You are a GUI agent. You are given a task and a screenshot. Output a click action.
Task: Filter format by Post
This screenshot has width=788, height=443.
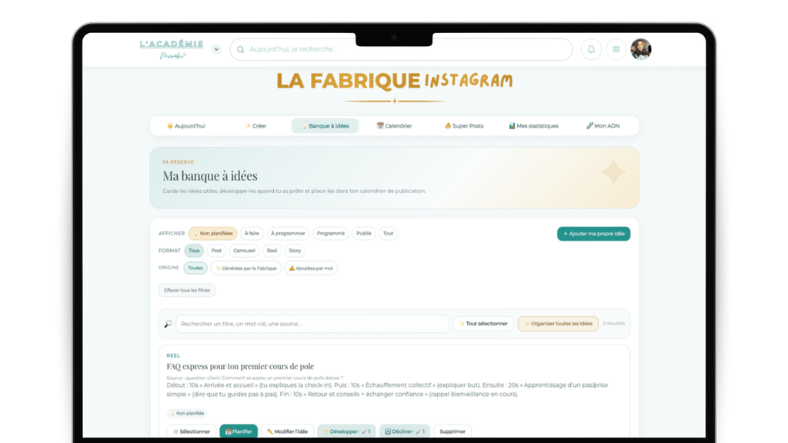[216, 251]
